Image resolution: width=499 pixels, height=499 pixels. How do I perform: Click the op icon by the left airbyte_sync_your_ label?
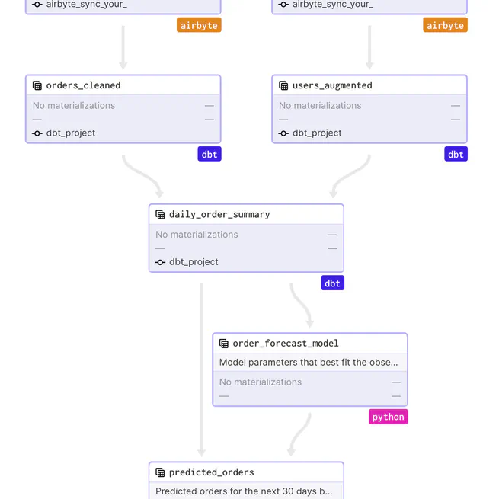click(37, 5)
